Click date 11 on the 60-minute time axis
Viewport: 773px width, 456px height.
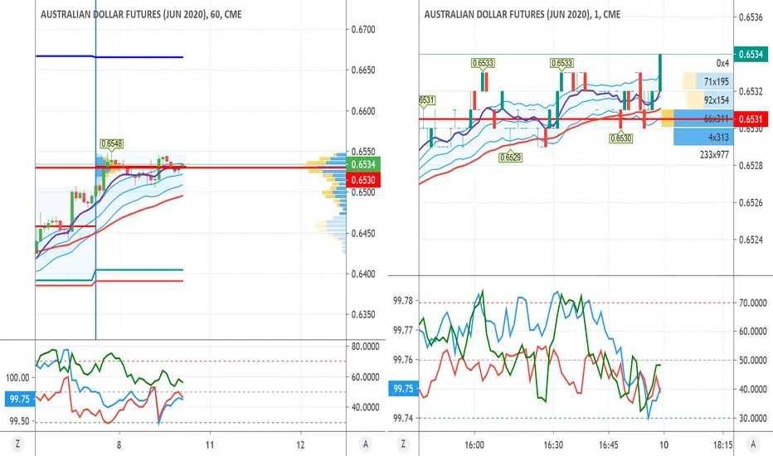(210, 444)
